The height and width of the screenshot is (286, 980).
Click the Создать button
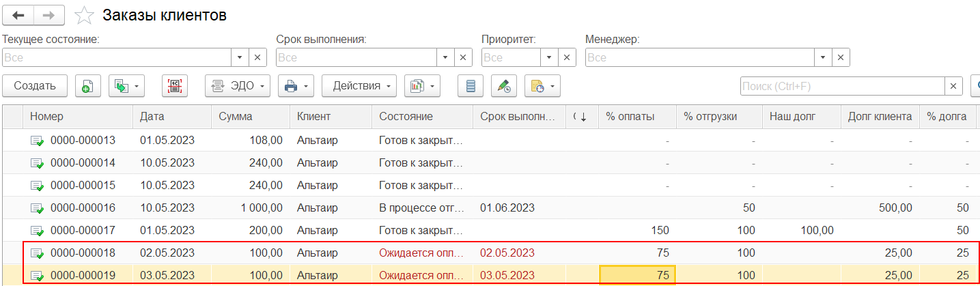[35, 86]
